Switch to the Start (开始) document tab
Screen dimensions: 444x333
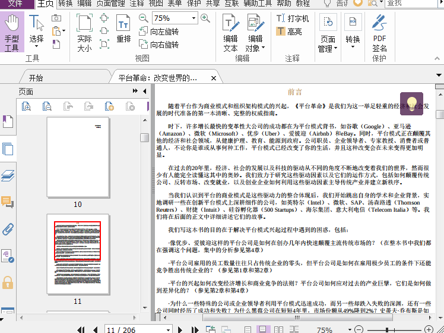[36, 77]
